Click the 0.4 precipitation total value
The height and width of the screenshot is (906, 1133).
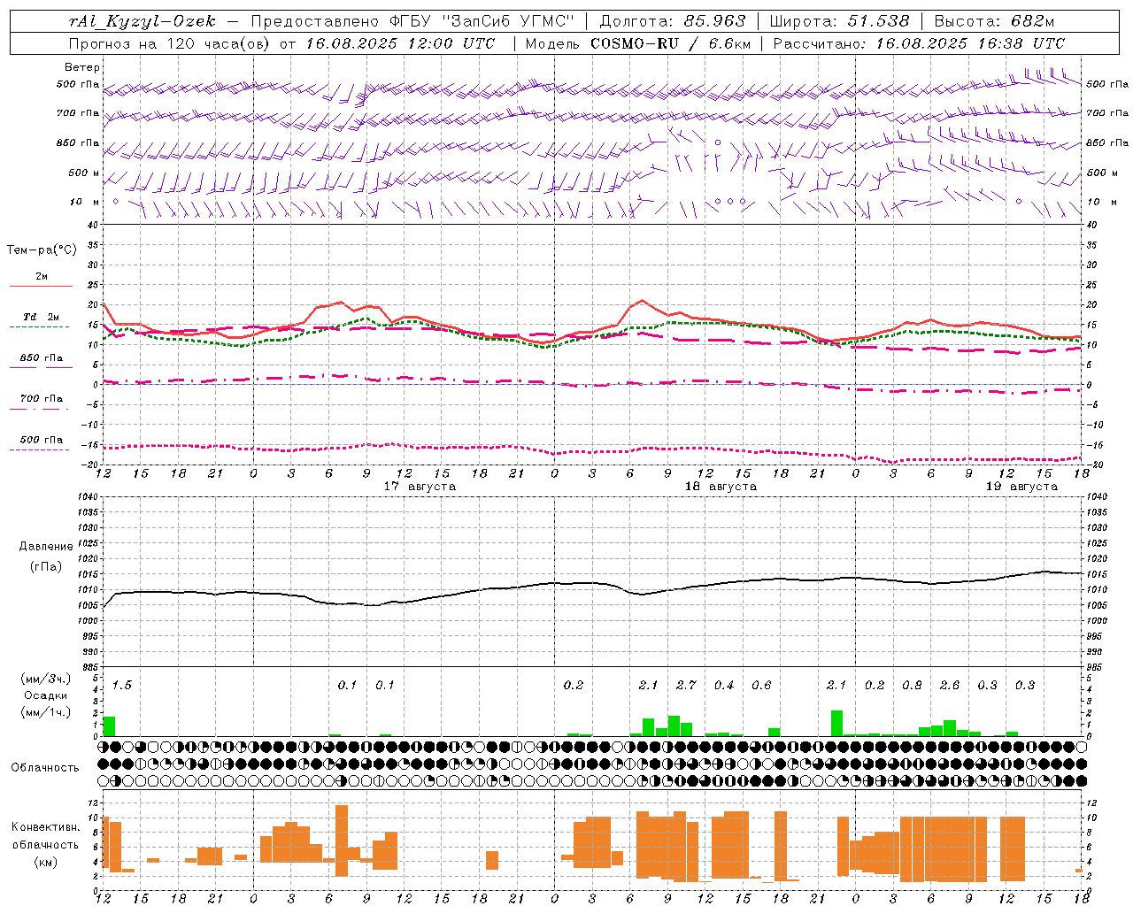724,686
